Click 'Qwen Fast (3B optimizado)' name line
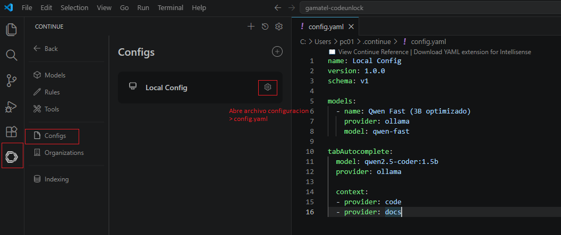 click(x=403, y=111)
